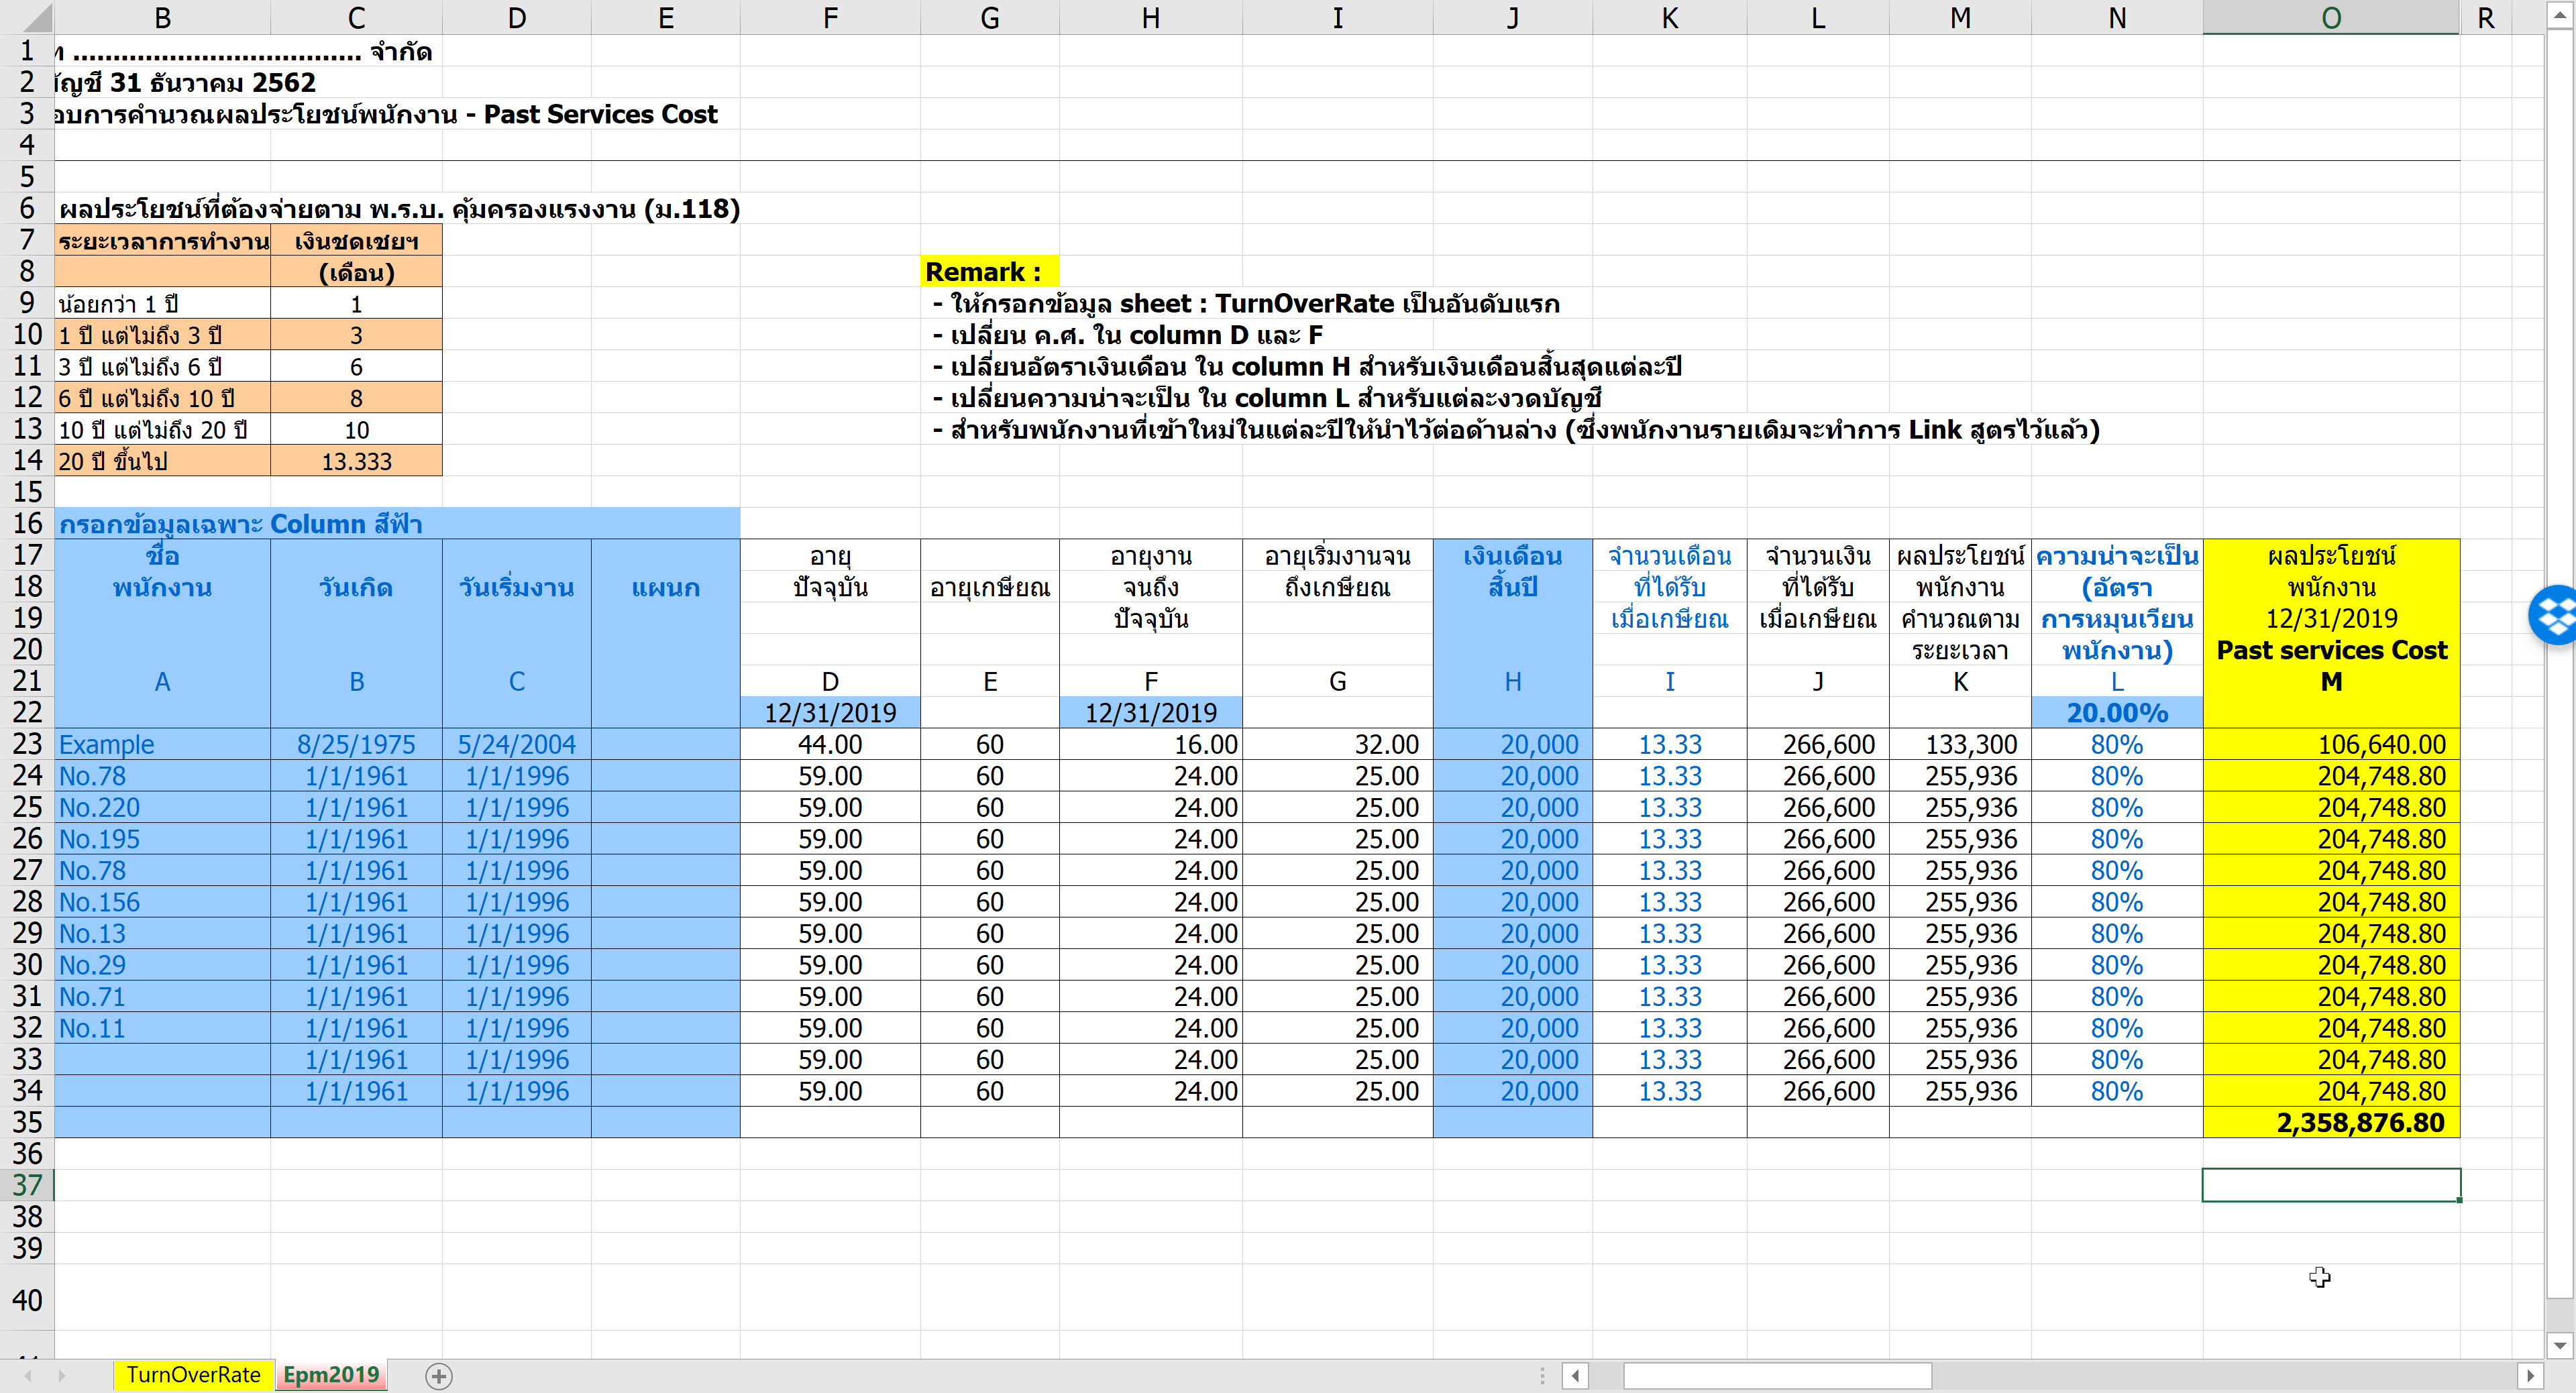Click employee No.13 cell

click(162, 933)
